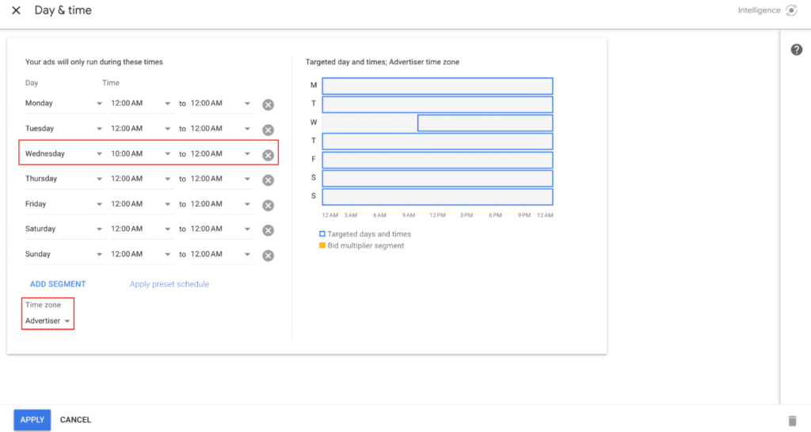Close the Day & time dialog
This screenshot has width=811, height=432.
coord(16,11)
